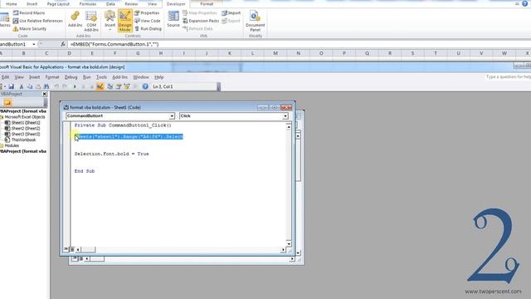Image resolution: width=531 pixels, height=299 pixels.
Task: Open control Properties from the ribbon
Action: [x=147, y=13]
